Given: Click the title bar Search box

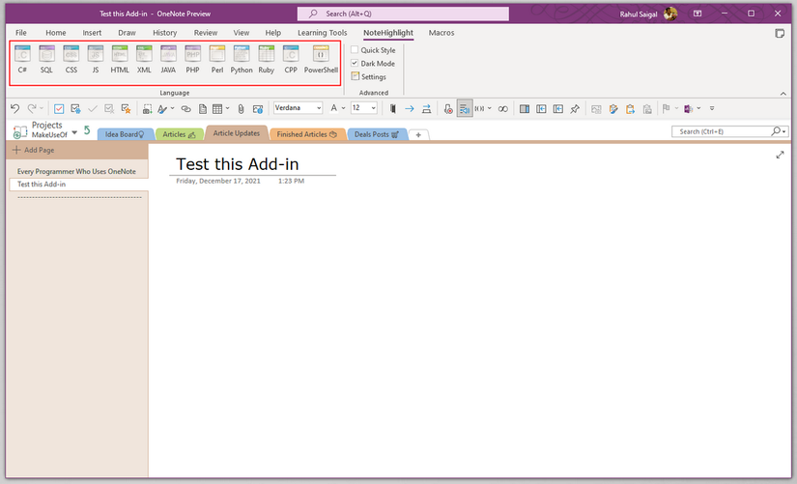Looking at the screenshot, I should pos(403,14).
